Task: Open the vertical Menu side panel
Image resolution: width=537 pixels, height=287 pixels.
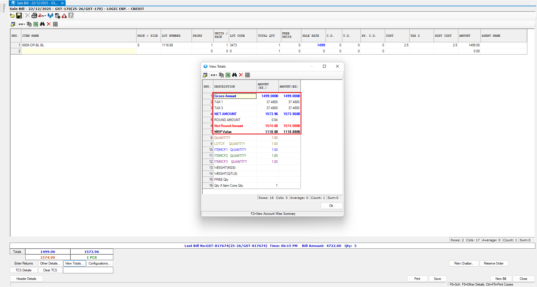Action: [4, 8]
